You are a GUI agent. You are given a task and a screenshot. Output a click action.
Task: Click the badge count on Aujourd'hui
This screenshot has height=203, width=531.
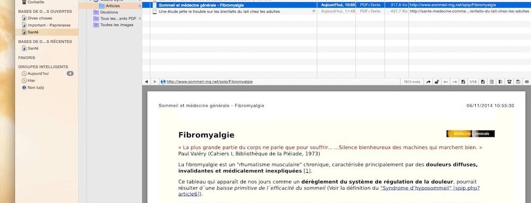coord(70,73)
